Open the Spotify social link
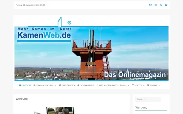This screenshot has width=183, height=114. click(x=166, y=5)
